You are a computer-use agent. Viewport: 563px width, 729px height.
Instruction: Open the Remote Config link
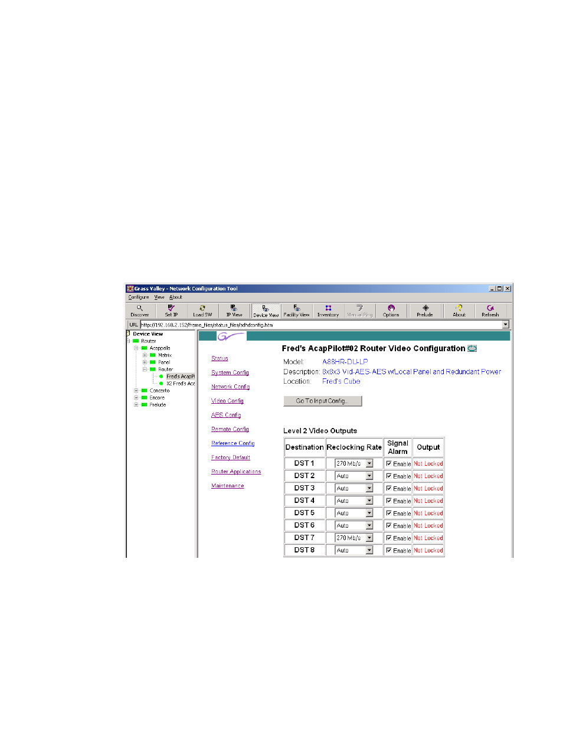click(230, 429)
